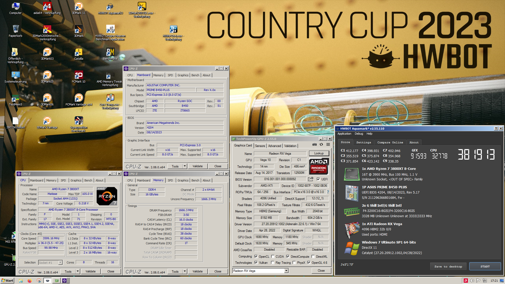Open the GPU-Z hamburger menu icon
Image resolution: width=505 pixels, height=284 pixels.
[x=328, y=144]
